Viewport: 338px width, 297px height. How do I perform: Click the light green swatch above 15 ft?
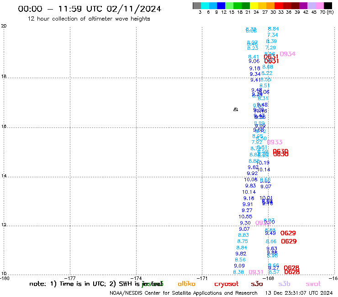point(229,5)
